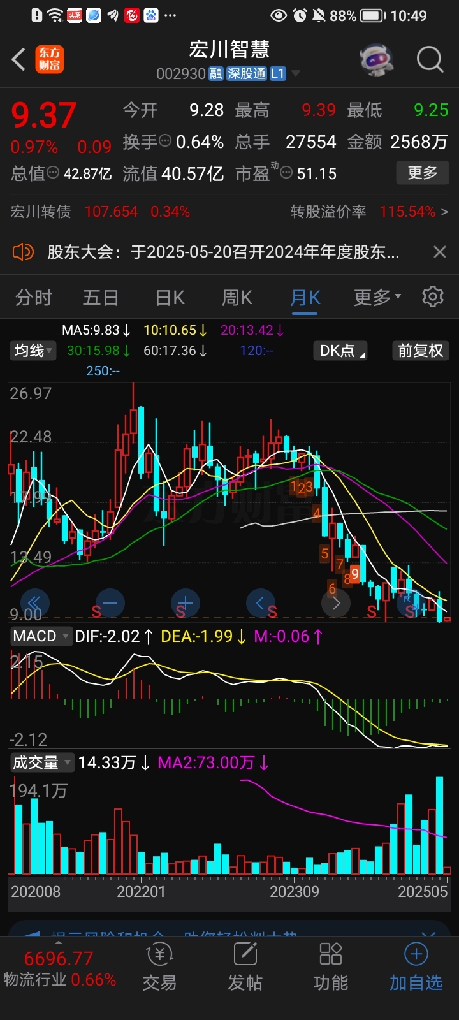Tap price 9.37 headline quote
This screenshot has height=1020, width=459.
(43, 115)
